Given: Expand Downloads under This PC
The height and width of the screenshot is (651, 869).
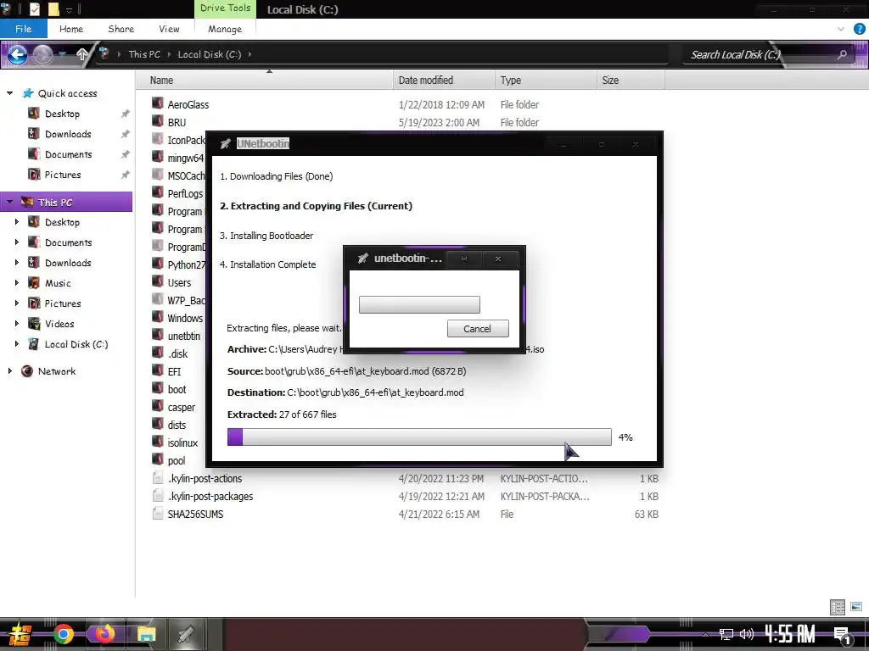Looking at the screenshot, I should 17,263.
